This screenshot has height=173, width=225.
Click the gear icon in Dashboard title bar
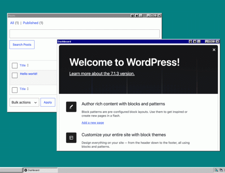(190, 42)
